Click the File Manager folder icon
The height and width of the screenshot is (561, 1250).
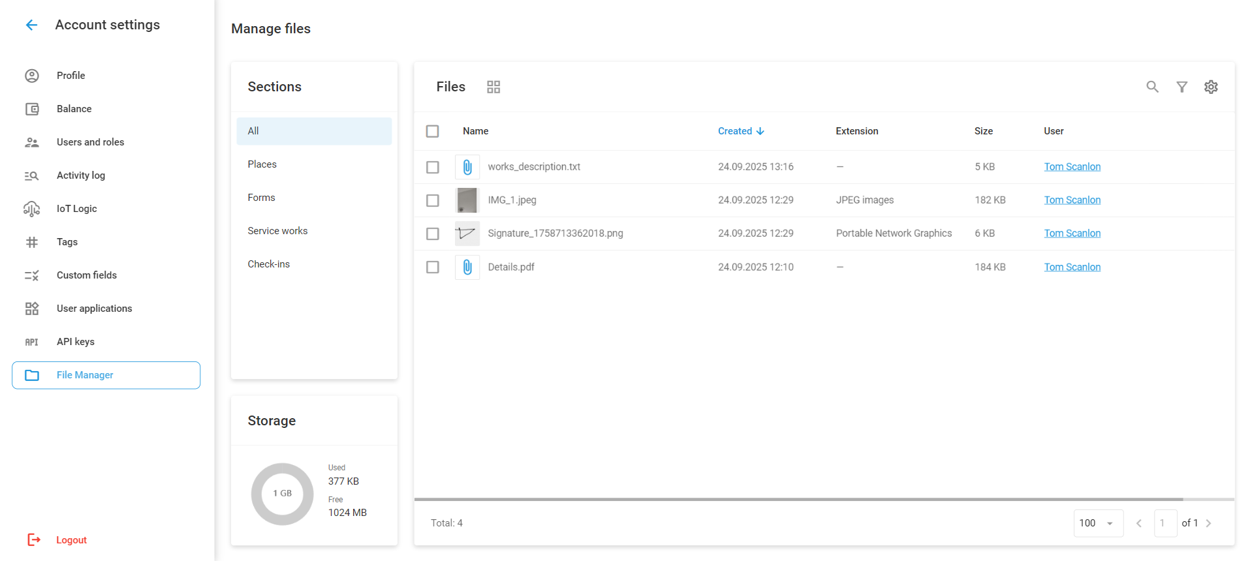tap(32, 375)
